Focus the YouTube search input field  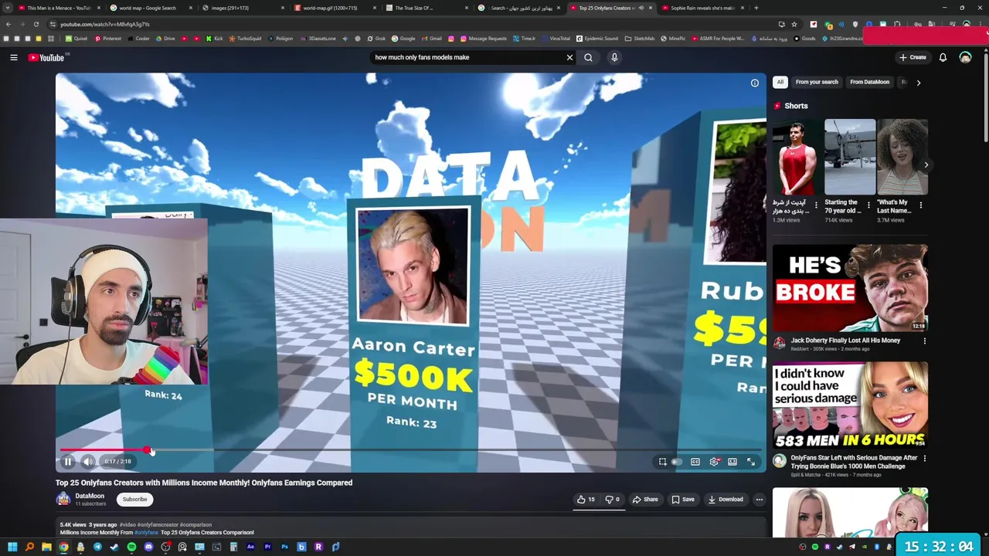click(x=467, y=57)
